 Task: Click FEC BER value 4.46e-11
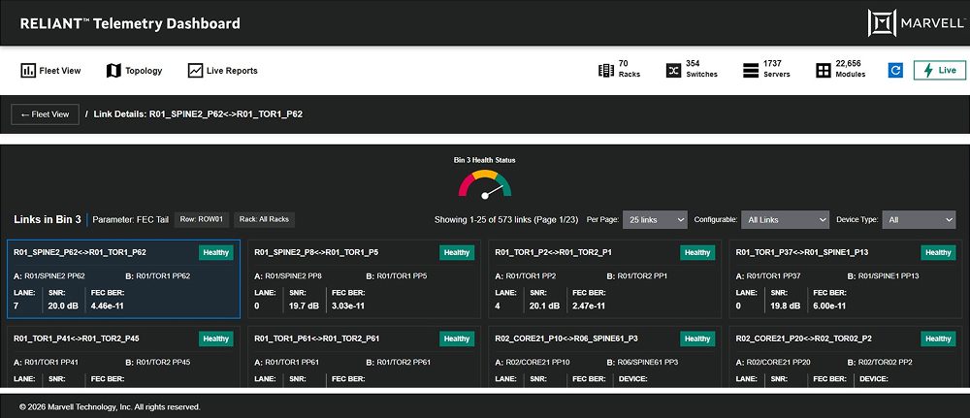click(108, 305)
